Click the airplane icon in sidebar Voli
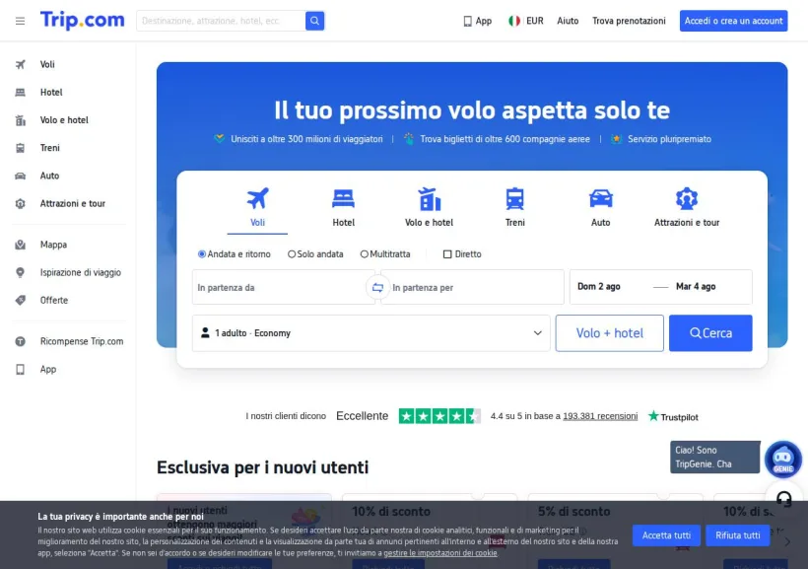808x569 pixels. [x=20, y=64]
